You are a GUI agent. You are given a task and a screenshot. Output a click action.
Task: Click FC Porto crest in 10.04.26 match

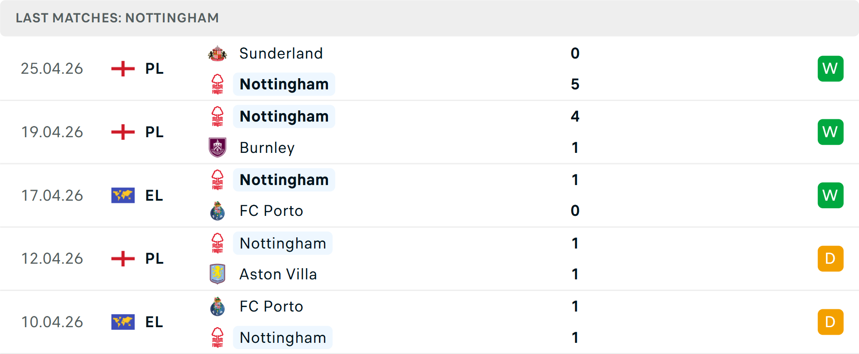click(217, 307)
